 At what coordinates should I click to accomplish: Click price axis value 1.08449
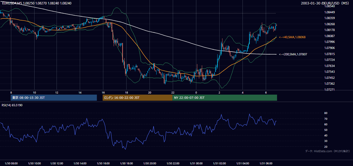click(330, 12)
